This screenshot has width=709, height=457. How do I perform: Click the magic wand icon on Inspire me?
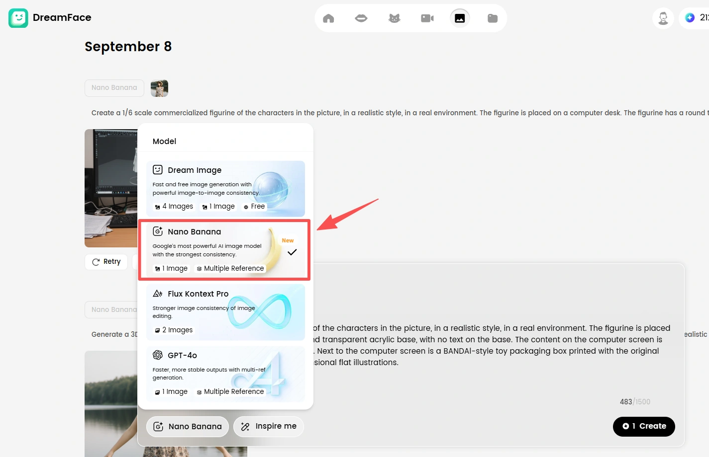tap(245, 427)
